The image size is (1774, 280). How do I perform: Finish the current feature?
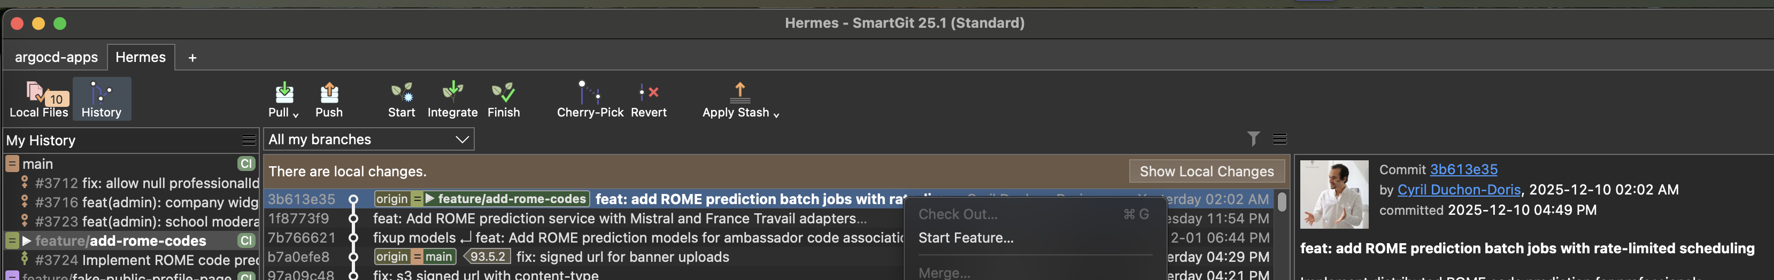coord(504,99)
